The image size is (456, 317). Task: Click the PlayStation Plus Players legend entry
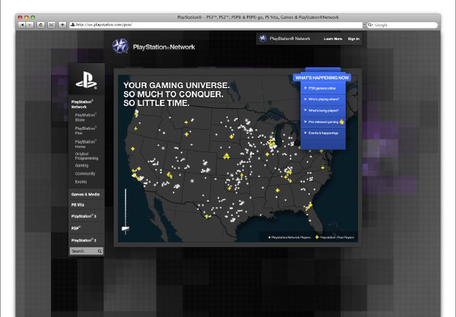[335, 237]
